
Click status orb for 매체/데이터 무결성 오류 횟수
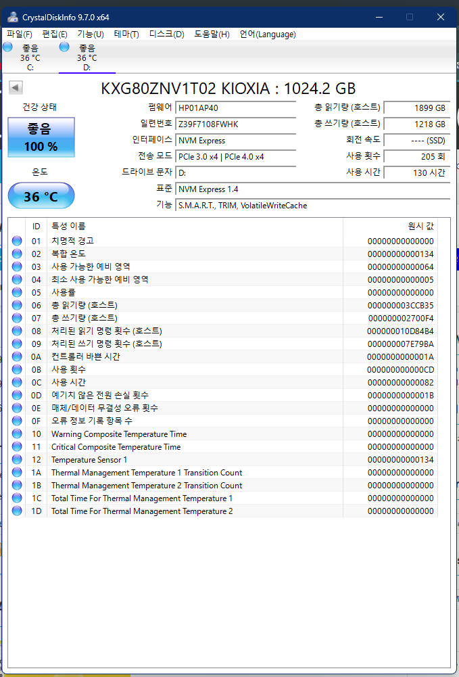(x=17, y=408)
